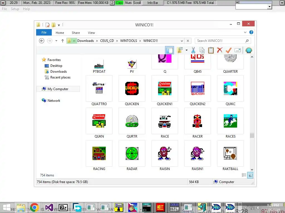Click Downloads in the address bar path
Viewport: 285px width, 213px height.
coord(86,41)
